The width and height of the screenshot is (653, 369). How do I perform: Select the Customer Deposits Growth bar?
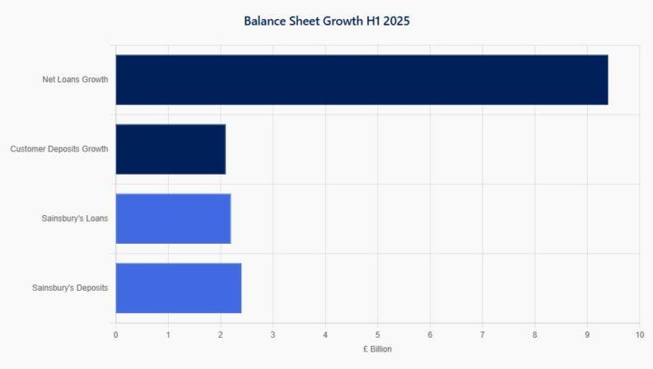(x=170, y=149)
